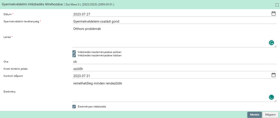Click the 'Gyermekvédelmi intézkedés létrehozása' title
Screen dimensions: 280x118
tap(32, 4)
